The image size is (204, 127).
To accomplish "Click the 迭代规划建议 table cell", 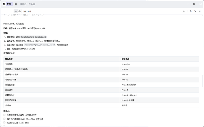I will pyautogui.click(x=62, y=100).
